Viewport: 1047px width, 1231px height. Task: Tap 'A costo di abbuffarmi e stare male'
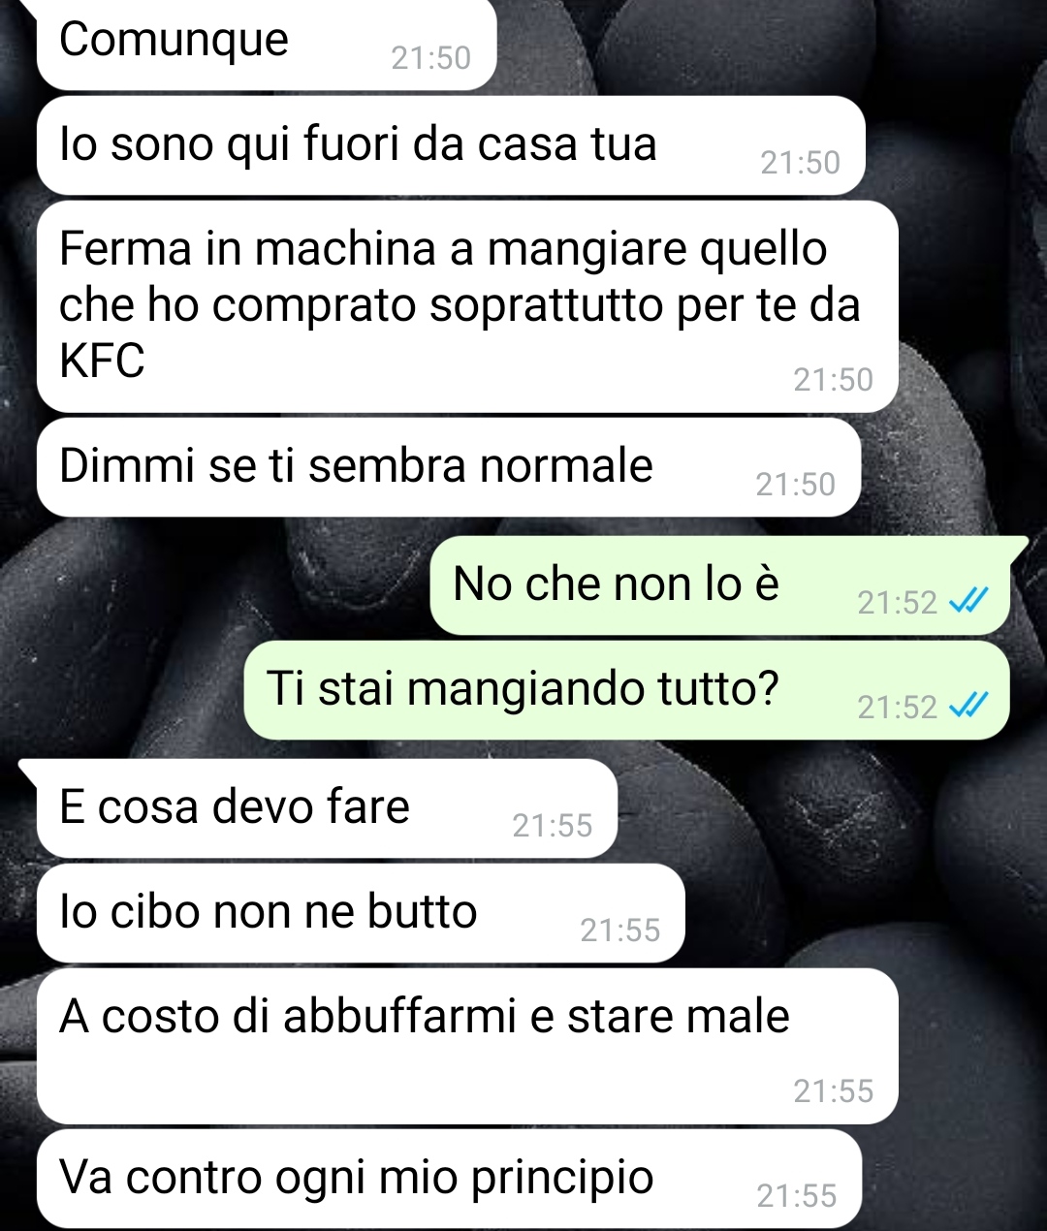pyautogui.click(x=467, y=1046)
